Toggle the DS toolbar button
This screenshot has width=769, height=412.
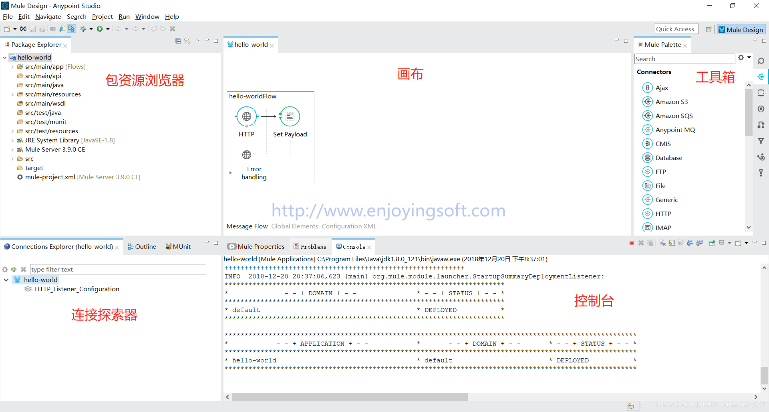71,29
